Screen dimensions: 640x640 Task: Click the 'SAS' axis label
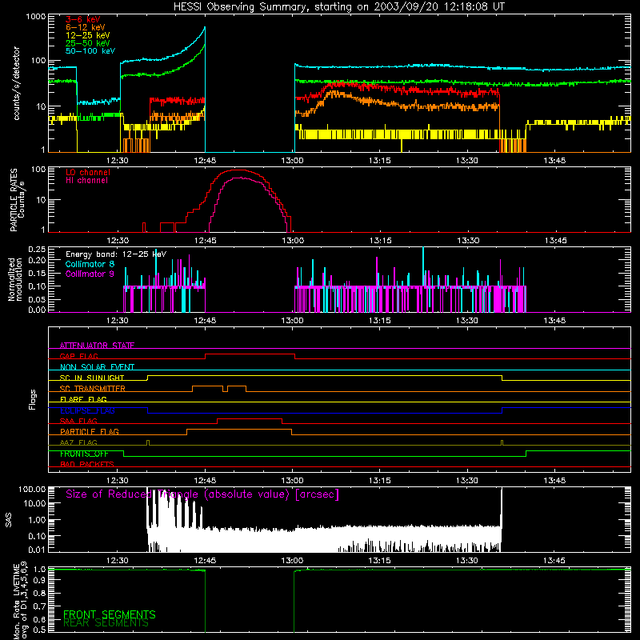click(9, 521)
